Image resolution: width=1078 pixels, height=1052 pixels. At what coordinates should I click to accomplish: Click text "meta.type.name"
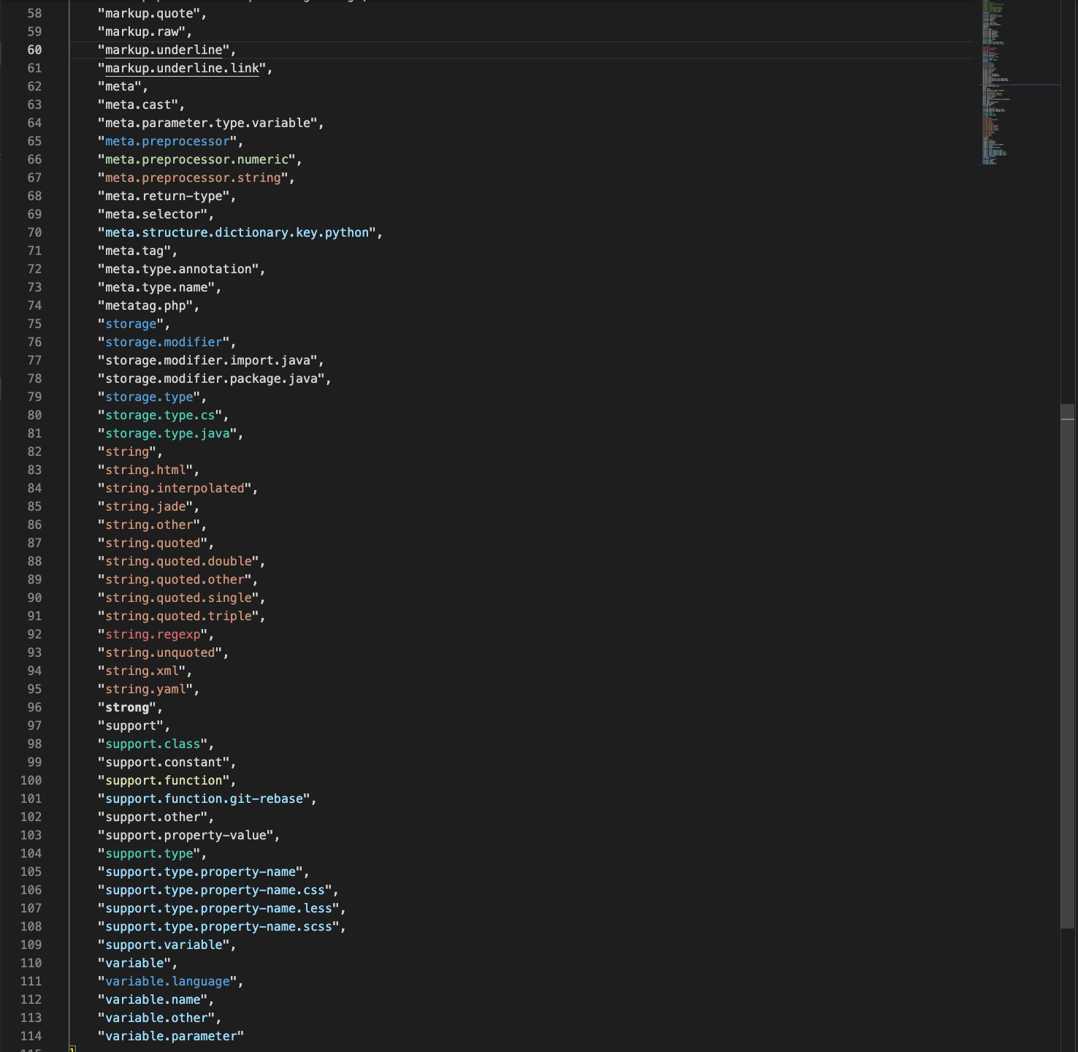(157, 287)
